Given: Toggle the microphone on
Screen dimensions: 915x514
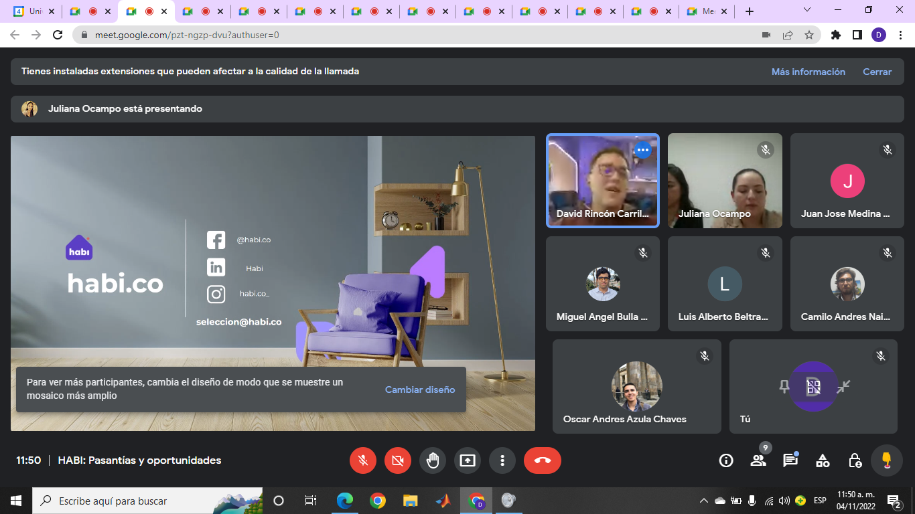Looking at the screenshot, I should click(363, 460).
